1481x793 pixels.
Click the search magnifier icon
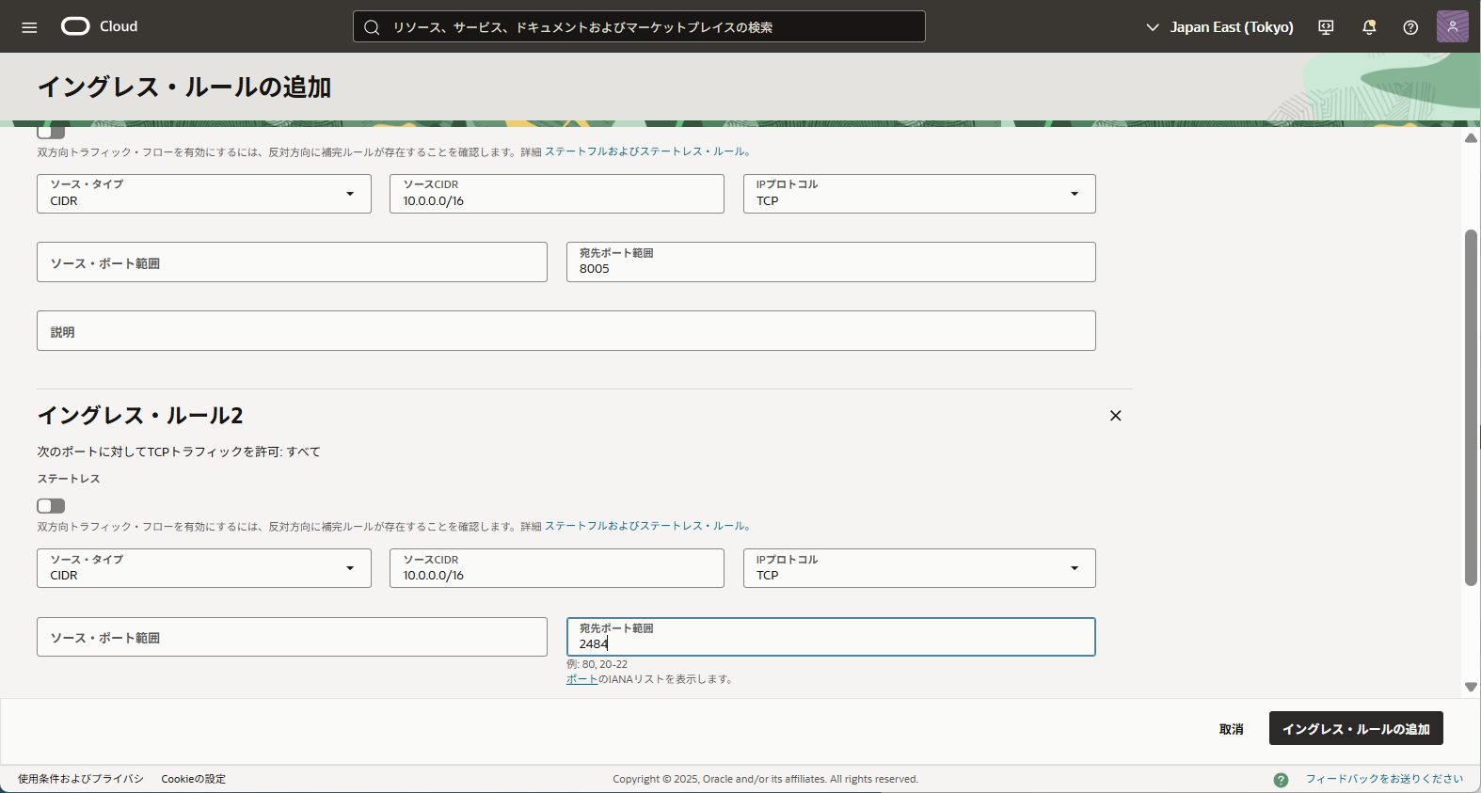point(372,27)
